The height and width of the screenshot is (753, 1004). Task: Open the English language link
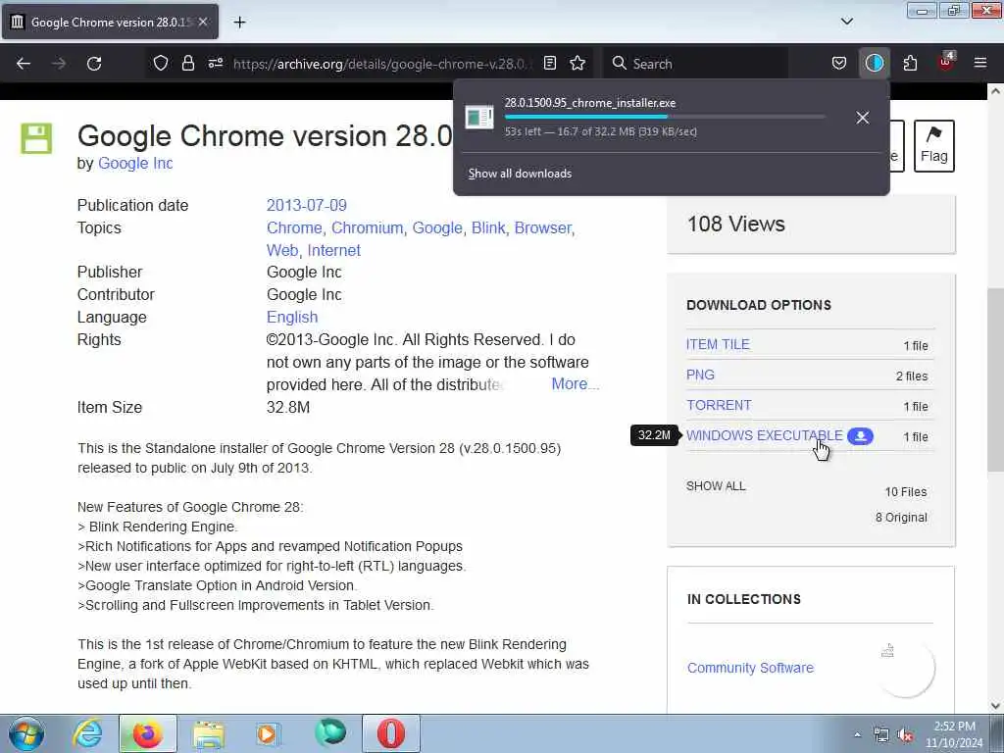click(292, 318)
